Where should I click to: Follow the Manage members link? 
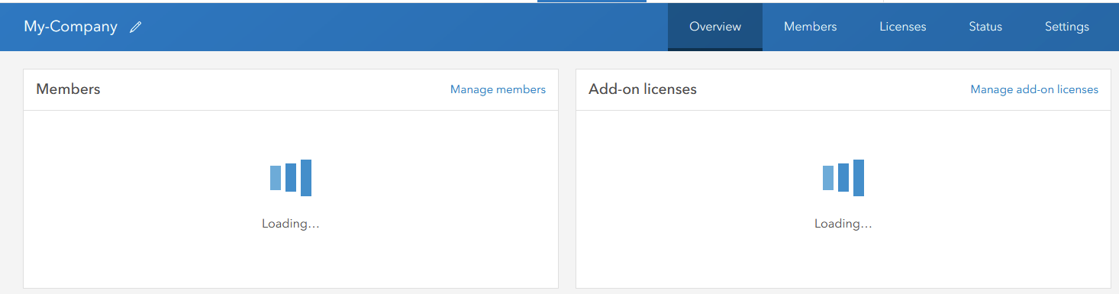click(x=498, y=89)
